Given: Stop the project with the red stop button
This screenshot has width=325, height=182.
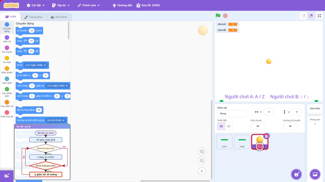Looking at the screenshot, I should click(x=225, y=16).
